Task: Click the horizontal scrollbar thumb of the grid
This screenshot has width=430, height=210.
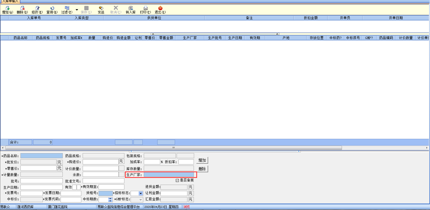Action: (174, 148)
